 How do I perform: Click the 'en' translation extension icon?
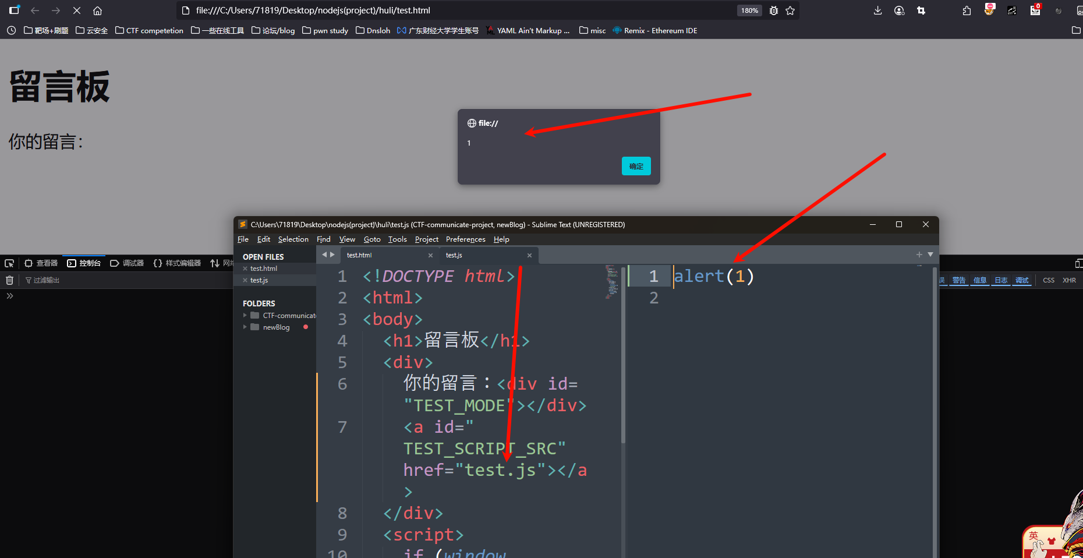click(x=1012, y=10)
